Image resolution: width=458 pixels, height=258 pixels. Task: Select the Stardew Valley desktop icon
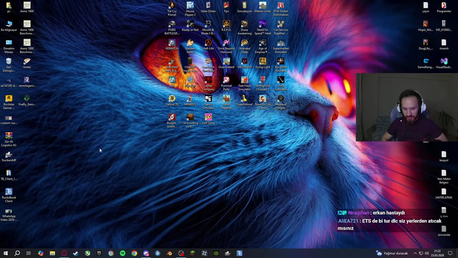pyautogui.click(x=190, y=46)
